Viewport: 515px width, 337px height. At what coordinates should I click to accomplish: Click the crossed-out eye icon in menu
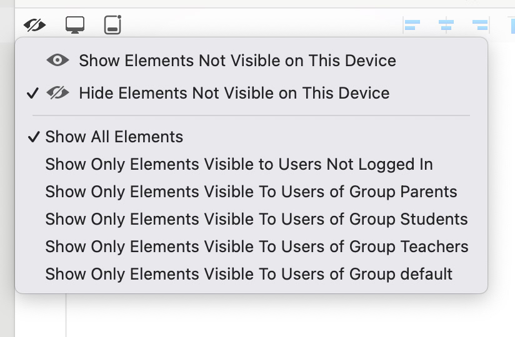click(x=57, y=93)
